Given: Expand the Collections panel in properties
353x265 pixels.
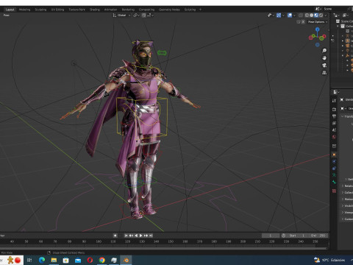Looking at the screenshot, I should 347,192.
